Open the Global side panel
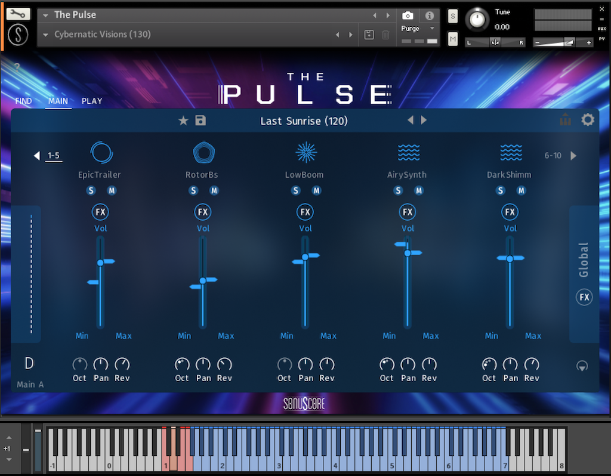The height and width of the screenshot is (476, 611). coord(584,260)
